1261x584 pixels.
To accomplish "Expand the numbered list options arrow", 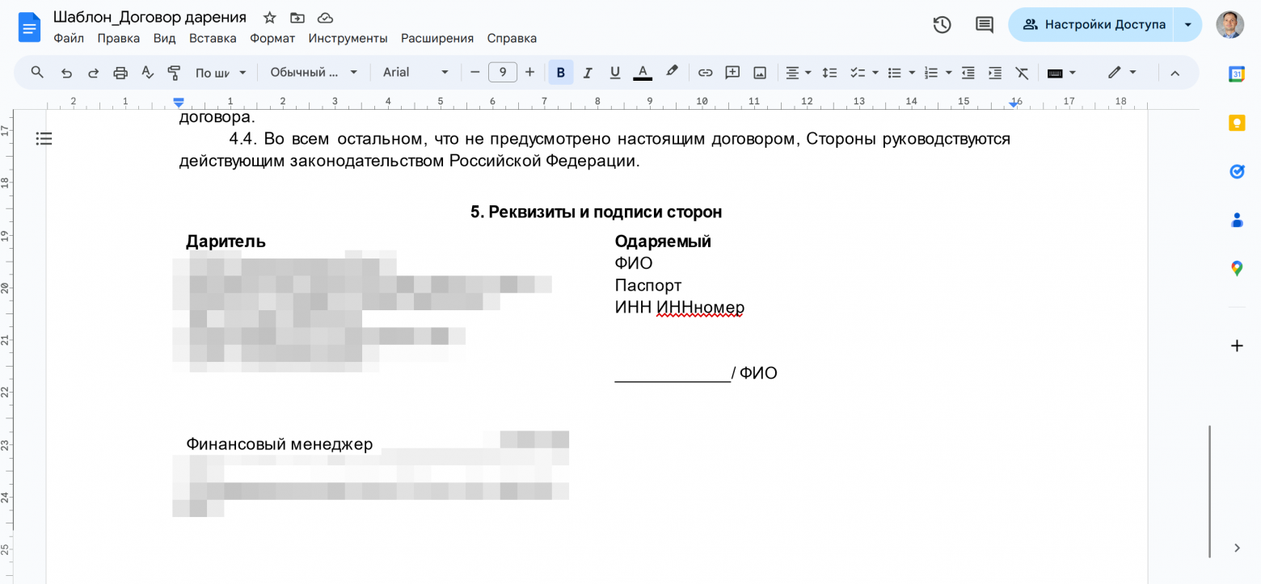I will pos(949,73).
